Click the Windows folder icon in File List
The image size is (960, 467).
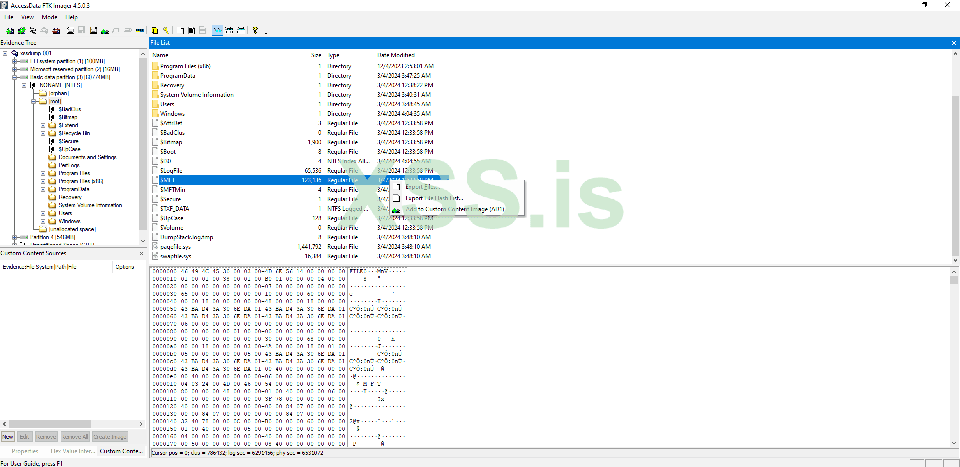click(155, 114)
